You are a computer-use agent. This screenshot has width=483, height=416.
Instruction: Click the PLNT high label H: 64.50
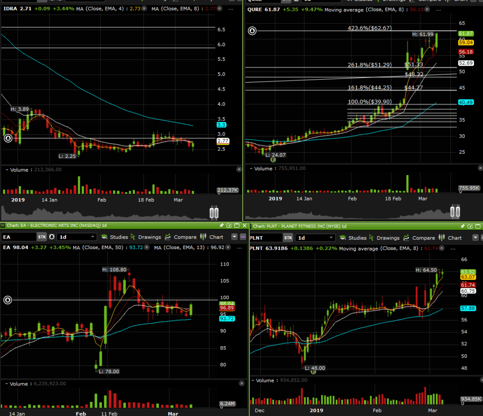pyautogui.click(x=426, y=270)
